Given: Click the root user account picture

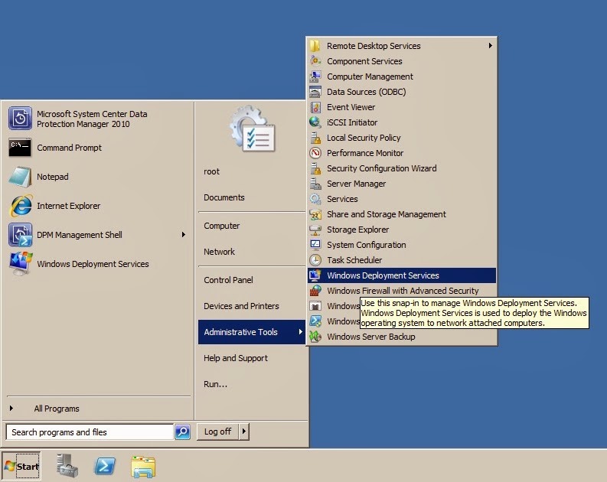Looking at the screenshot, I should 252,129.
